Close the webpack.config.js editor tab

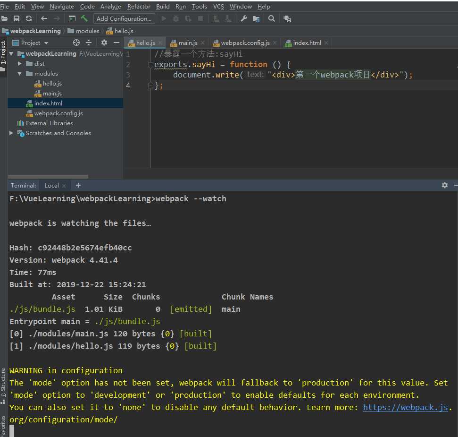tap(275, 43)
